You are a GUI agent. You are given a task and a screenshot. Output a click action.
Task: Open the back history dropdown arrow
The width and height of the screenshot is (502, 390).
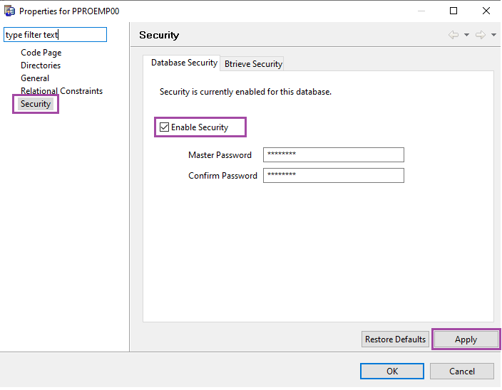pyautogui.click(x=466, y=35)
